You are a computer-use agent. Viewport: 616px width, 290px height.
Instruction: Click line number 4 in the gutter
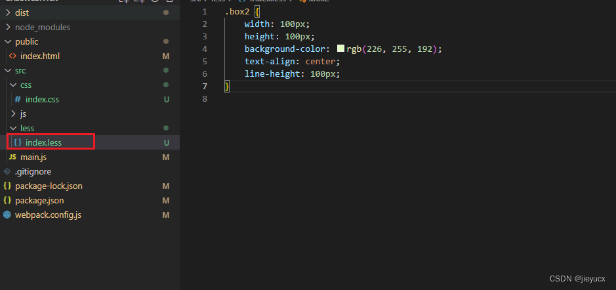[204, 49]
